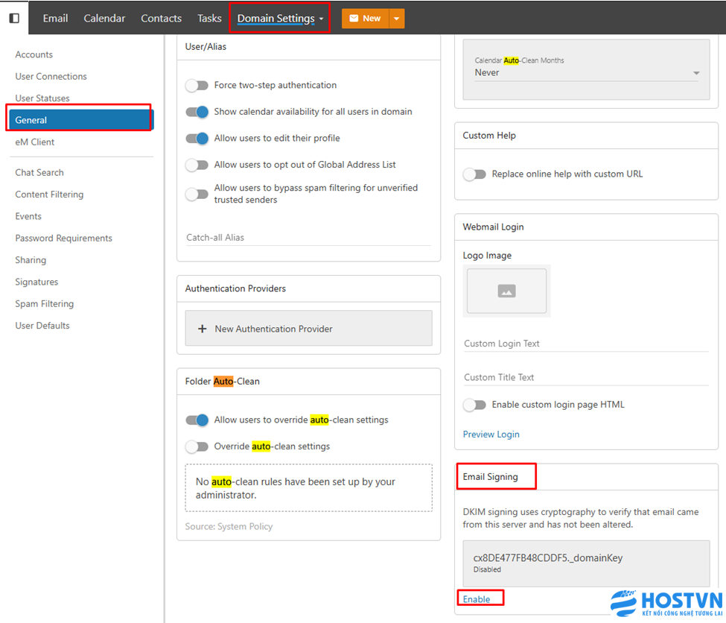Toggle Force two-step authentication
The image size is (726, 623).
point(197,86)
